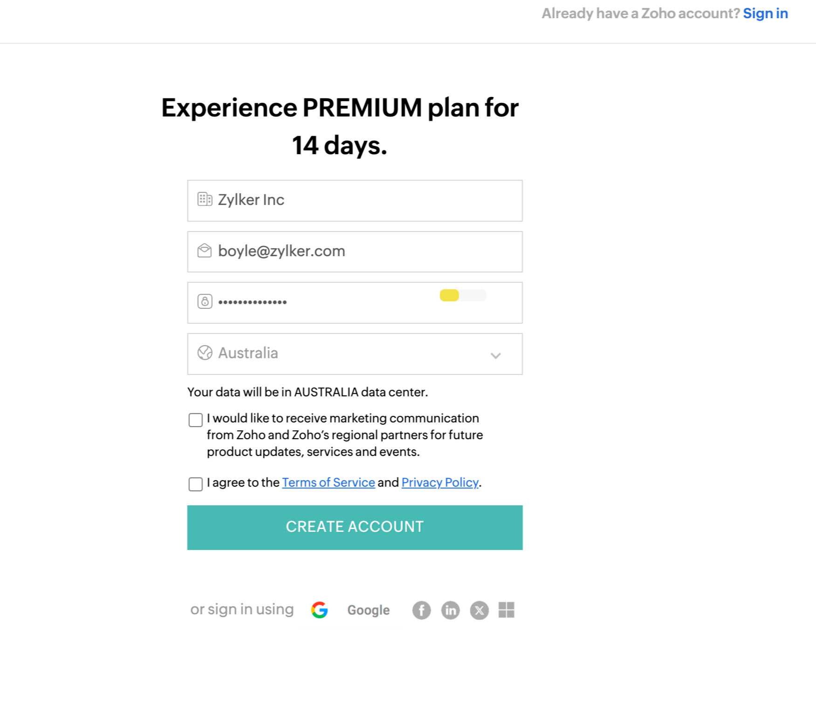Click the password lock icon

[205, 301]
